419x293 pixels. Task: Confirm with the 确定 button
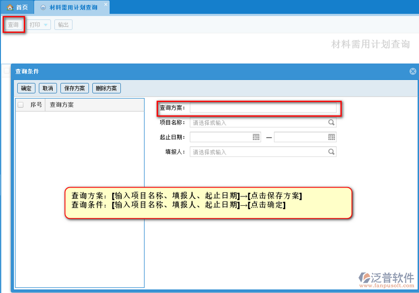(26, 88)
